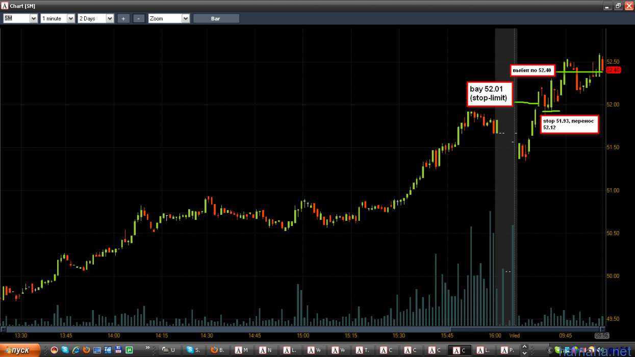Click the uTorrent quick launch icon
Viewport: 635px width, 357px height.
(x=130, y=350)
